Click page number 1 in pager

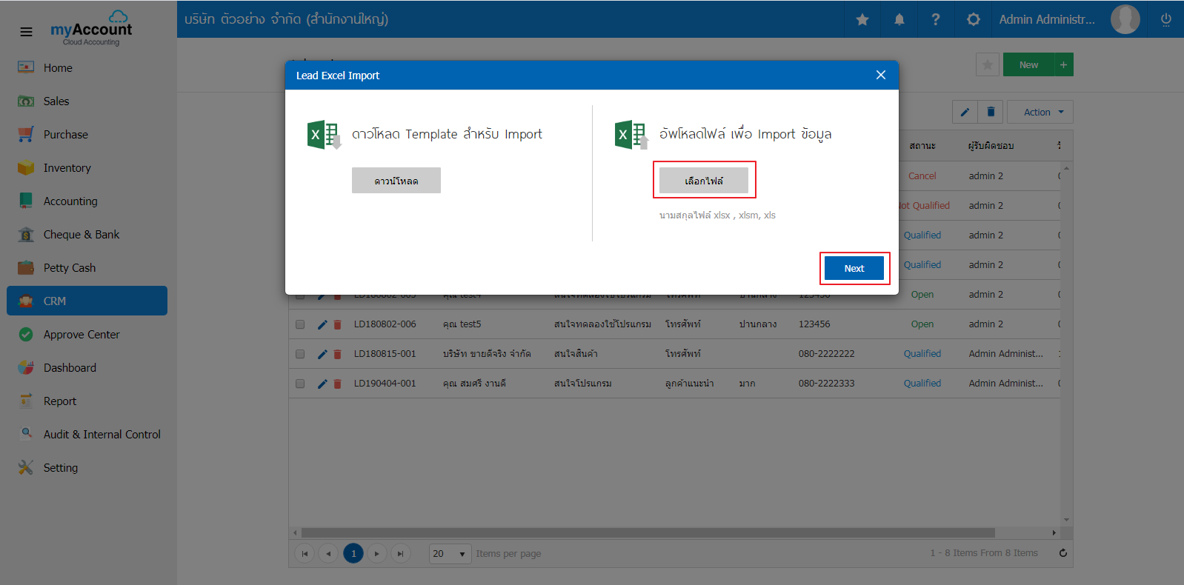click(x=353, y=553)
